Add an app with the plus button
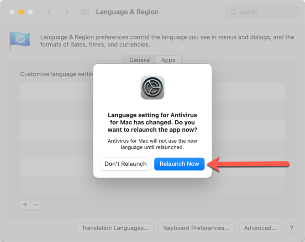305x242 pixels. [25, 205]
